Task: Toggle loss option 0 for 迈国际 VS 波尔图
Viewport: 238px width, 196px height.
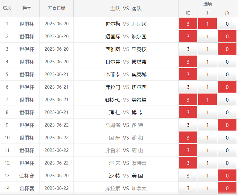Action: pyautogui.click(x=227, y=36)
